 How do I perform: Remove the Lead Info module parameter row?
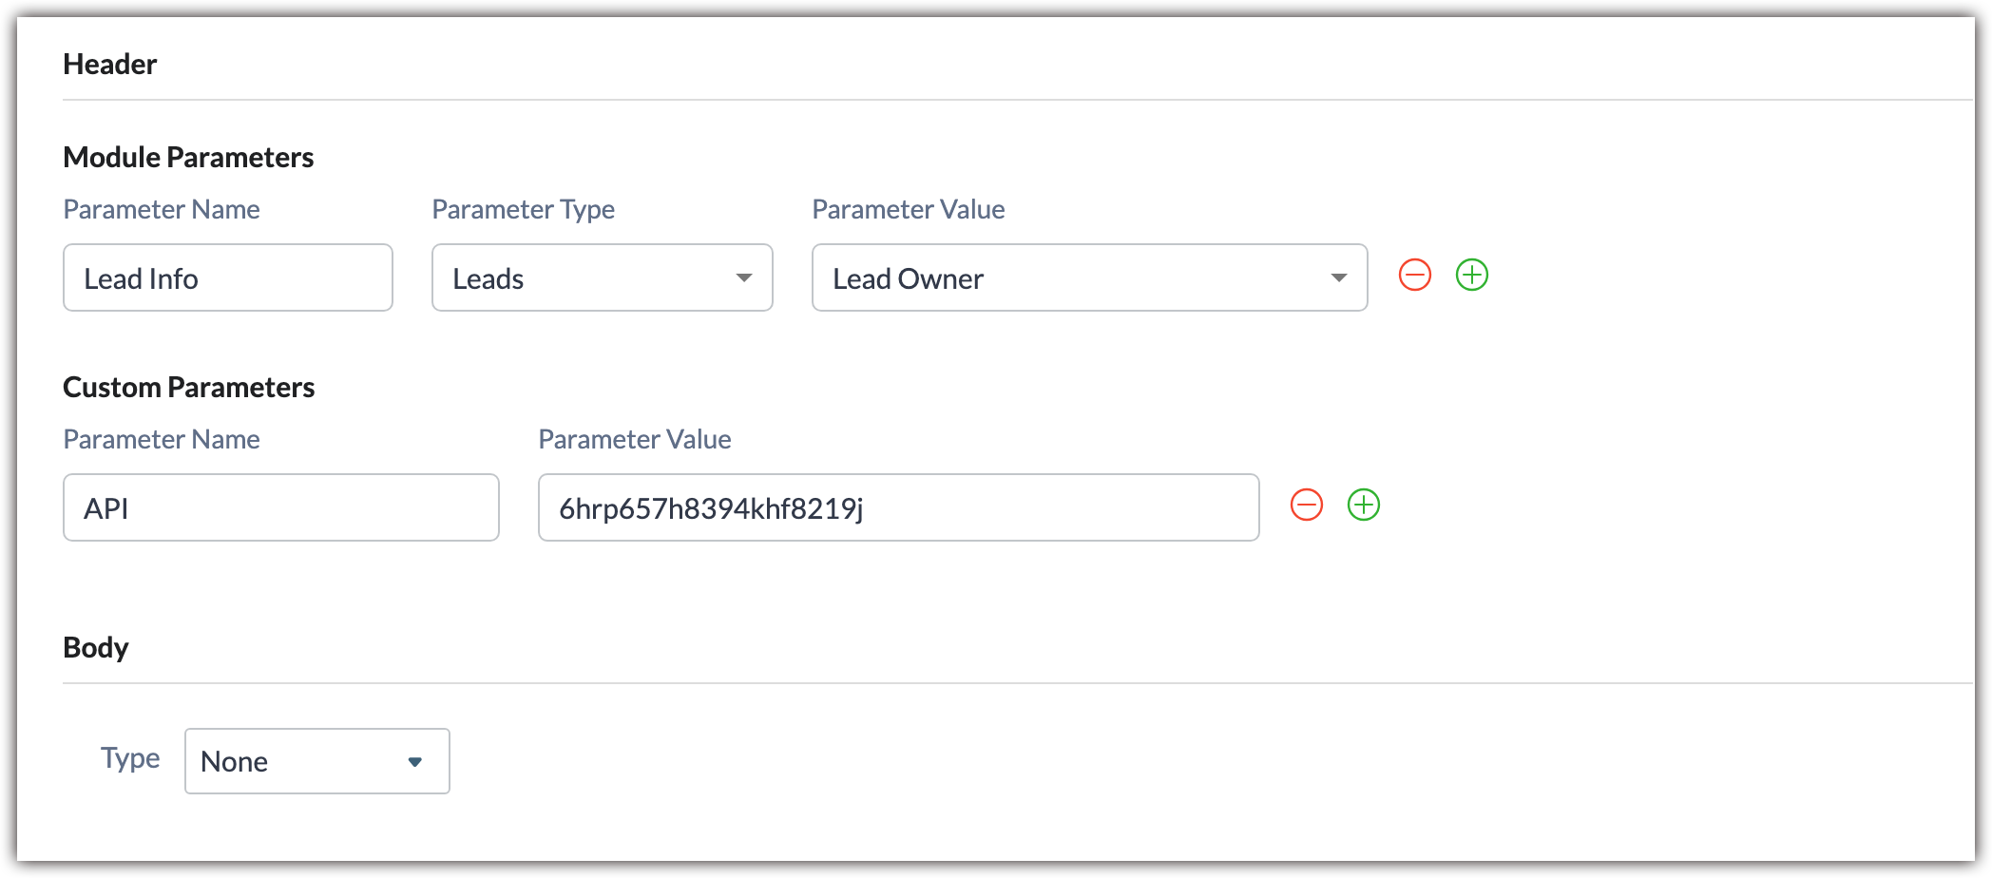coord(1414,276)
